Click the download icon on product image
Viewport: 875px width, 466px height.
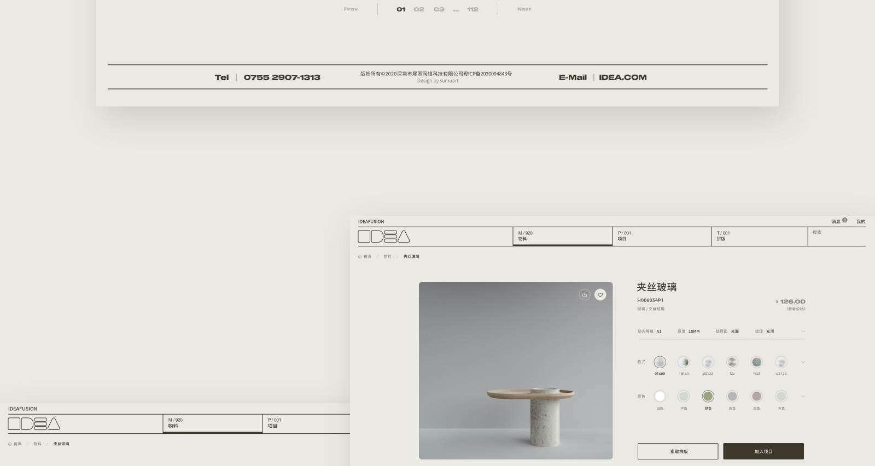585,295
